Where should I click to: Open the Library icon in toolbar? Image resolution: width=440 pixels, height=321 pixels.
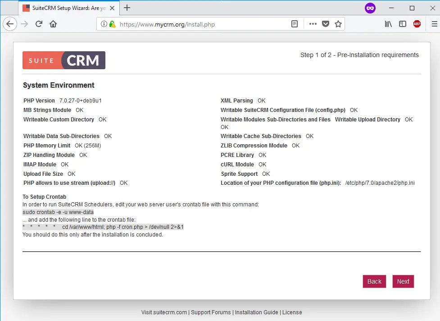[388, 24]
